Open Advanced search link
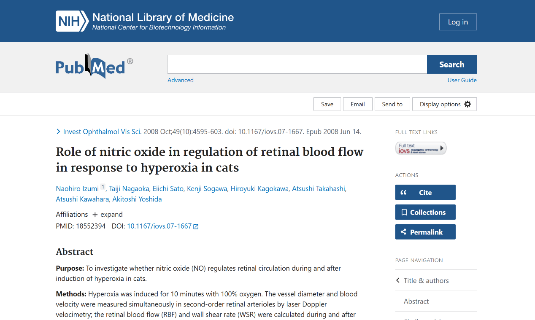The width and height of the screenshot is (535, 320). [x=180, y=80]
